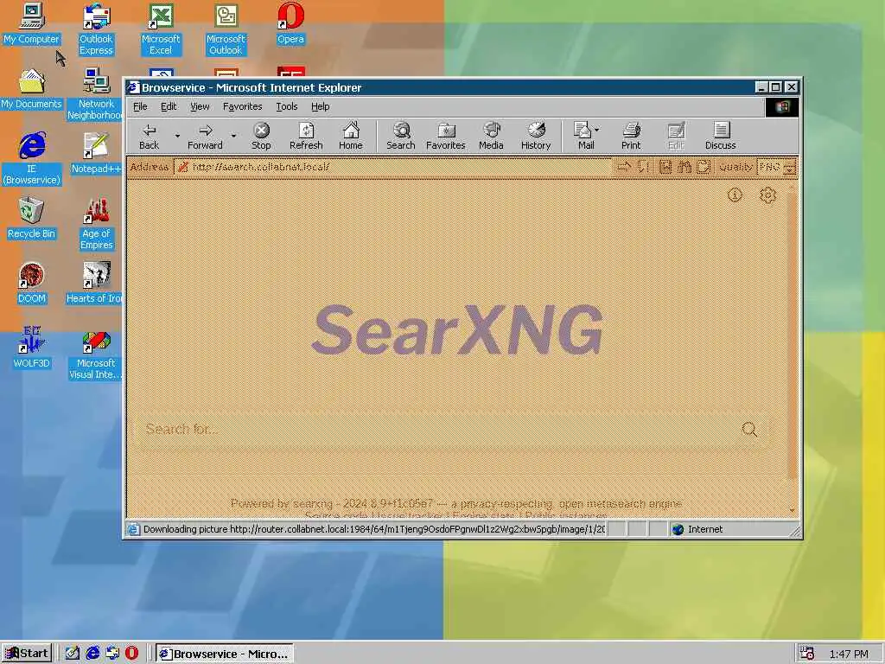This screenshot has height=664, width=885.
Task: Click the system tray icon near the clock
Action: pos(807,654)
